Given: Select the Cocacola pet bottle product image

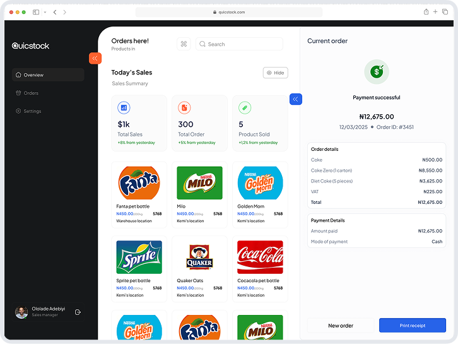Looking at the screenshot, I should pyautogui.click(x=261, y=257).
